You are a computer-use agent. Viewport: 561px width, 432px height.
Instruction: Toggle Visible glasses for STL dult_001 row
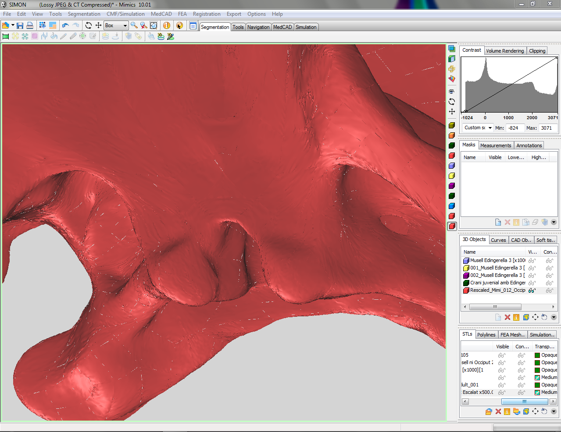pos(502,385)
